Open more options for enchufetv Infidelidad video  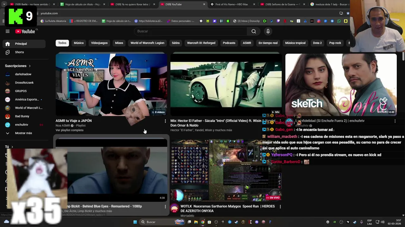tap(395, 121)
